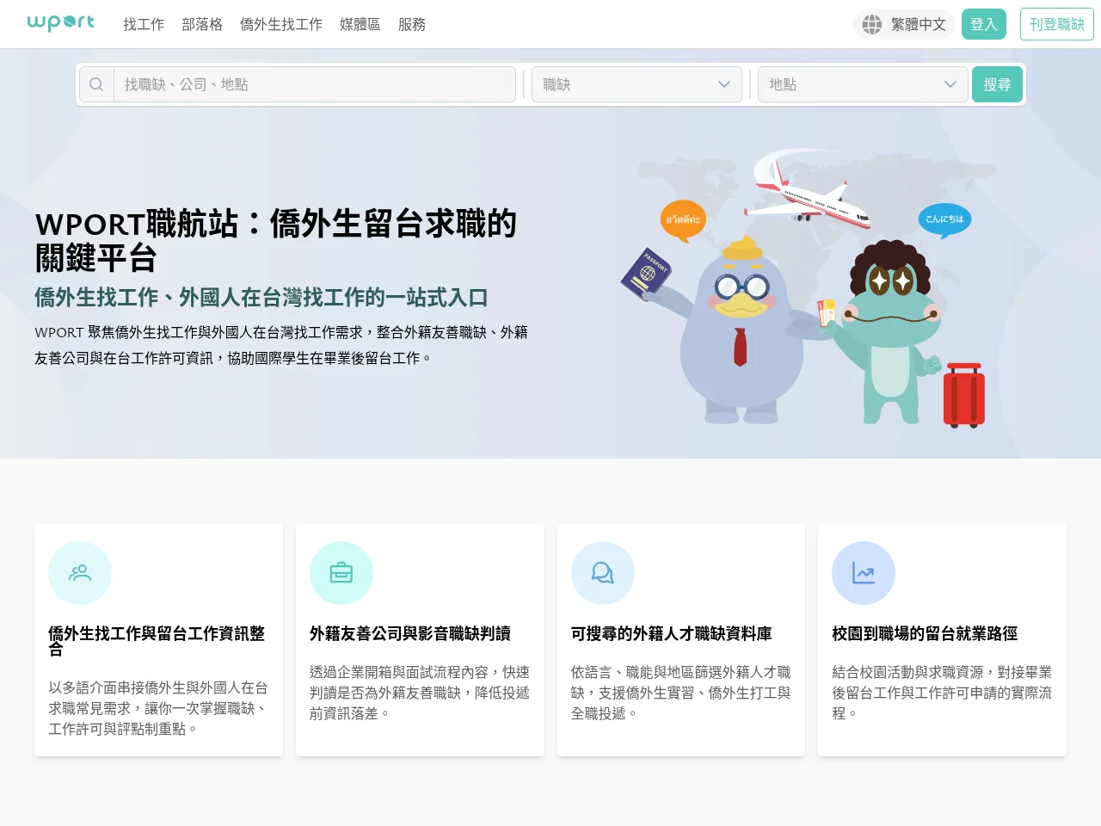Click the heading WPORT職航站：僑外生留台求職的關鍵平台

click(x=275, y=241)
